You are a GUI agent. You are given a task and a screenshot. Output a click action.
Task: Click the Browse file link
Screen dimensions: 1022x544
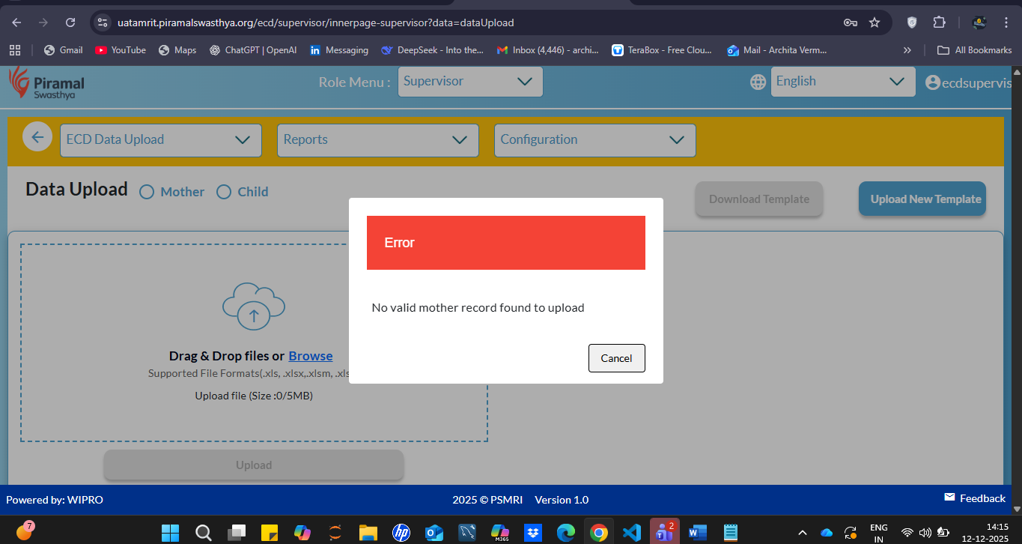click(x=311, y=356)
